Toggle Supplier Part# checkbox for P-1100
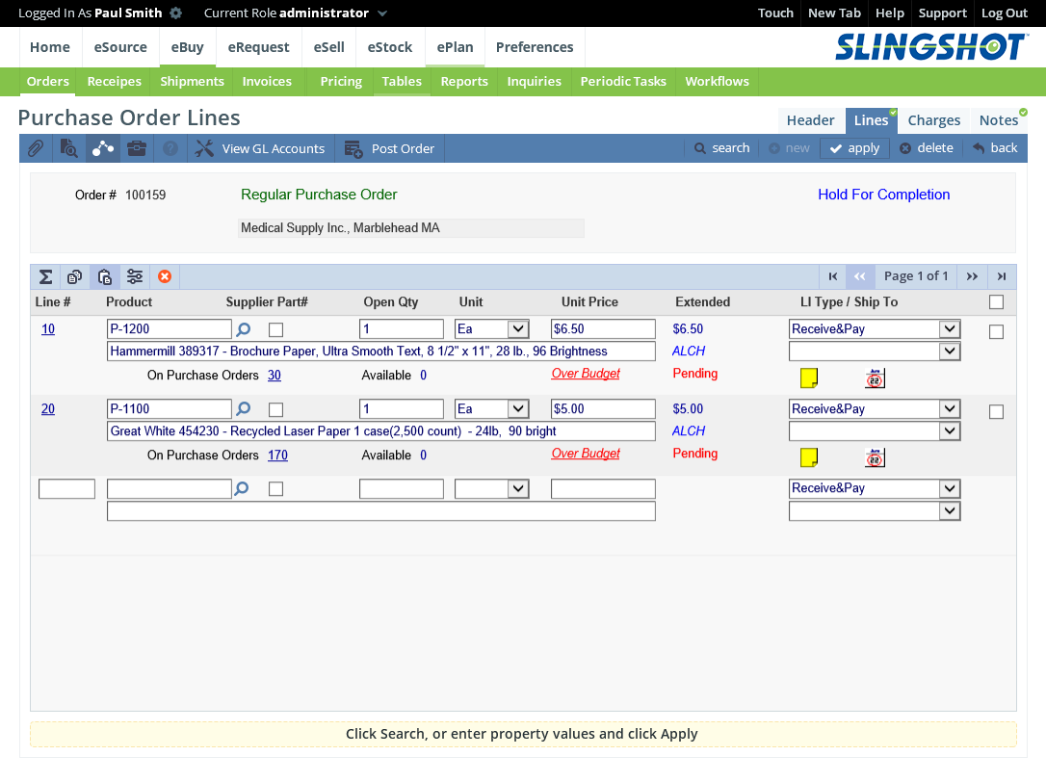The image size is (1046, 782). tap(276, 409)
